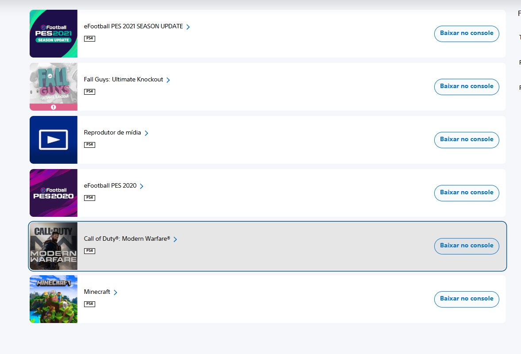Download eFootball PES 2021 to console
Screen dimensions: 521x354
coord(467,34)
